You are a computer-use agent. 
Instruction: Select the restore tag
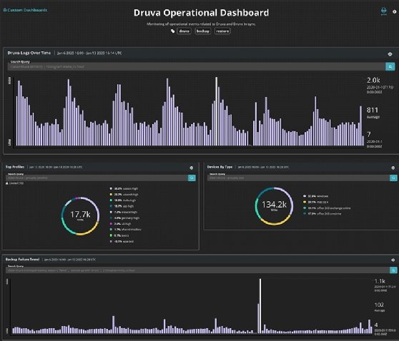click(222, 31)
